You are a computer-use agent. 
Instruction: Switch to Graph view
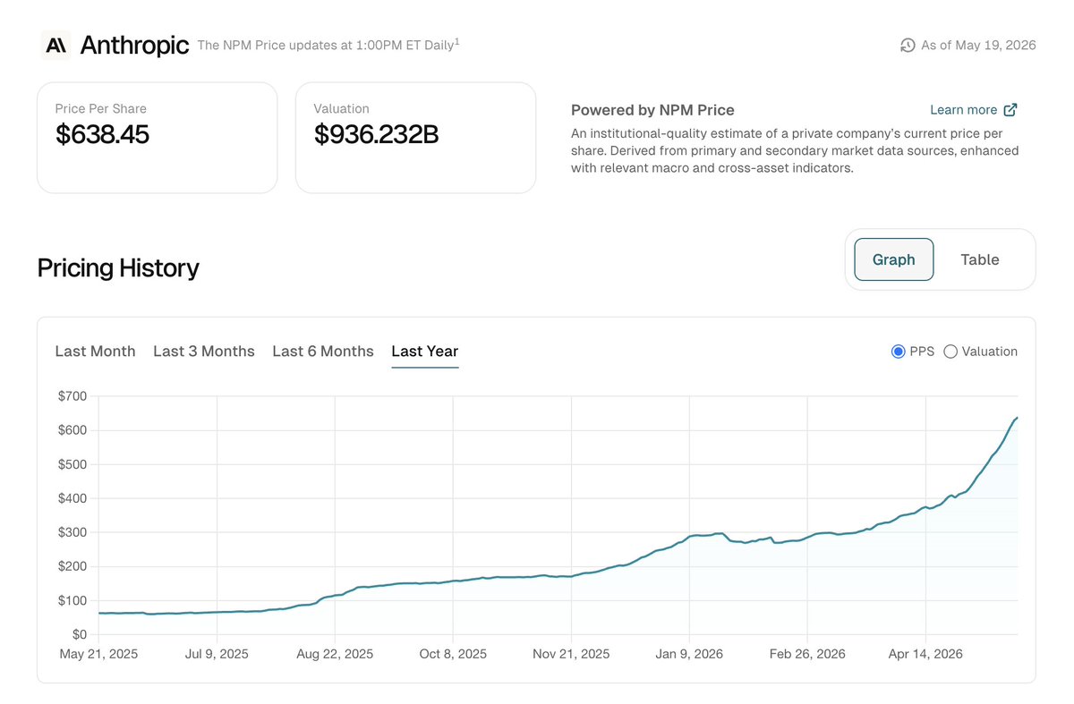[x=893, y=259]
